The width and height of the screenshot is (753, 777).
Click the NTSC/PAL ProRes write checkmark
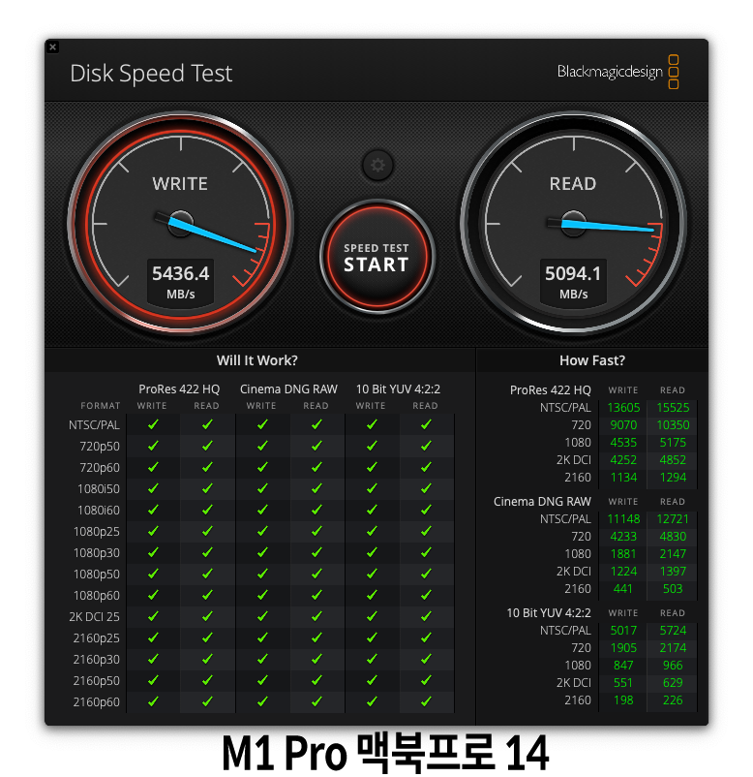coord(153,424)
